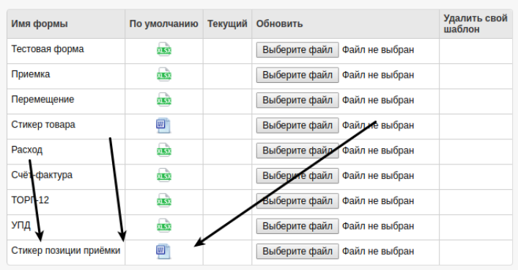The image size is (518, 270).
Task: Open the XLSX template for ТОРГ-12
Action: point(164,201)
